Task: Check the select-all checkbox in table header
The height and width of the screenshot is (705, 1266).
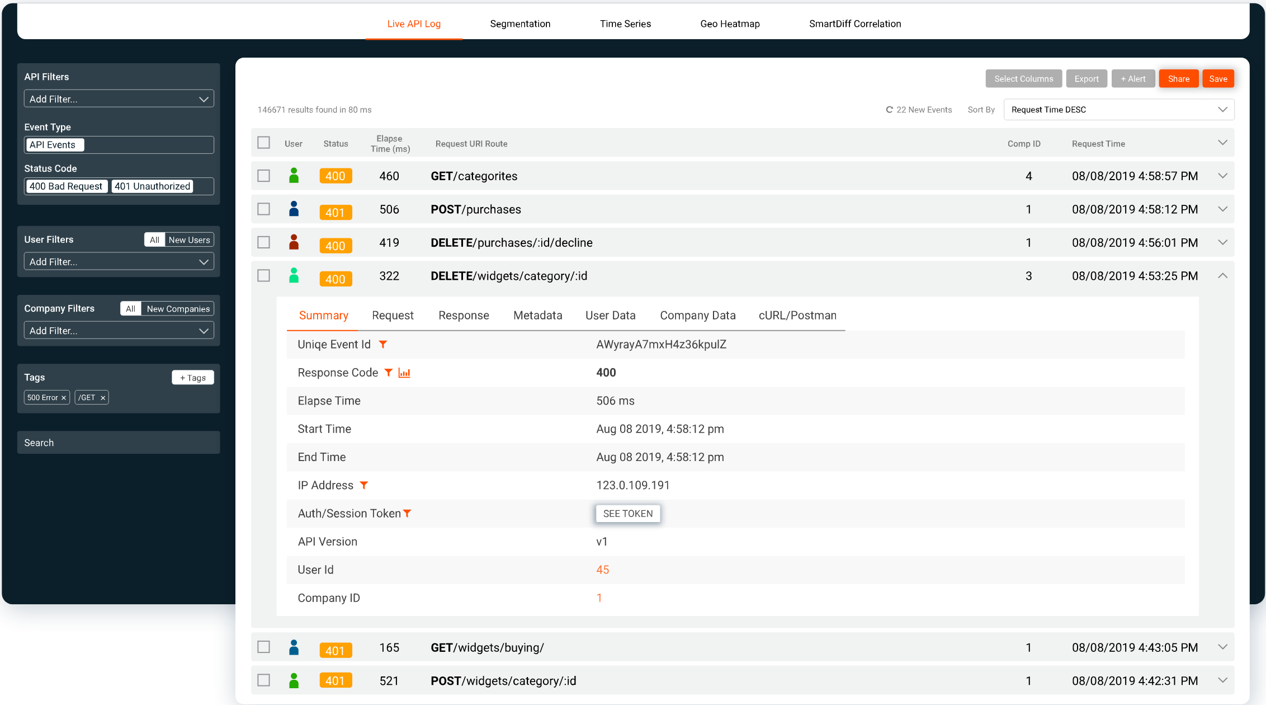Action: click(x=263, y=143)
